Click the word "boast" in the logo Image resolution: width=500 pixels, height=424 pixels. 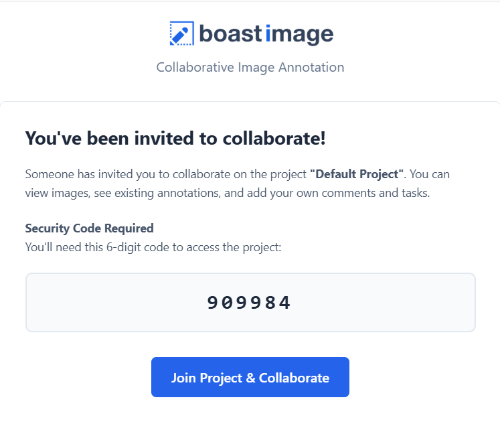coord(230,33)
